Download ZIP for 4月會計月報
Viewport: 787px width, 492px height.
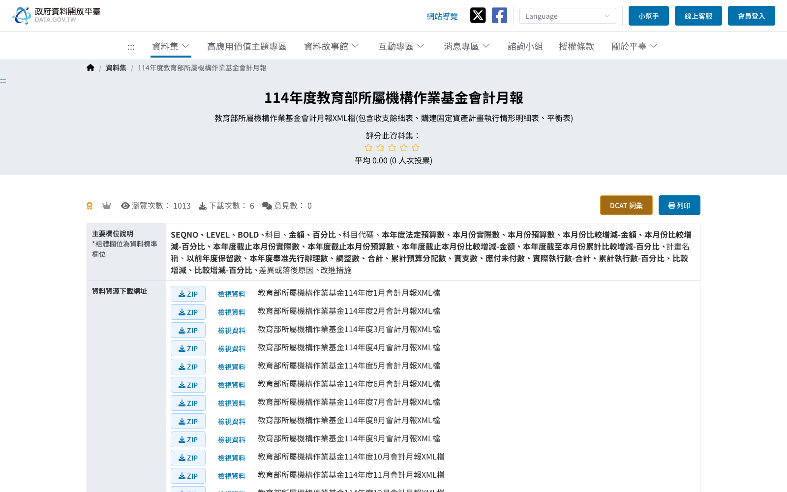188,348
